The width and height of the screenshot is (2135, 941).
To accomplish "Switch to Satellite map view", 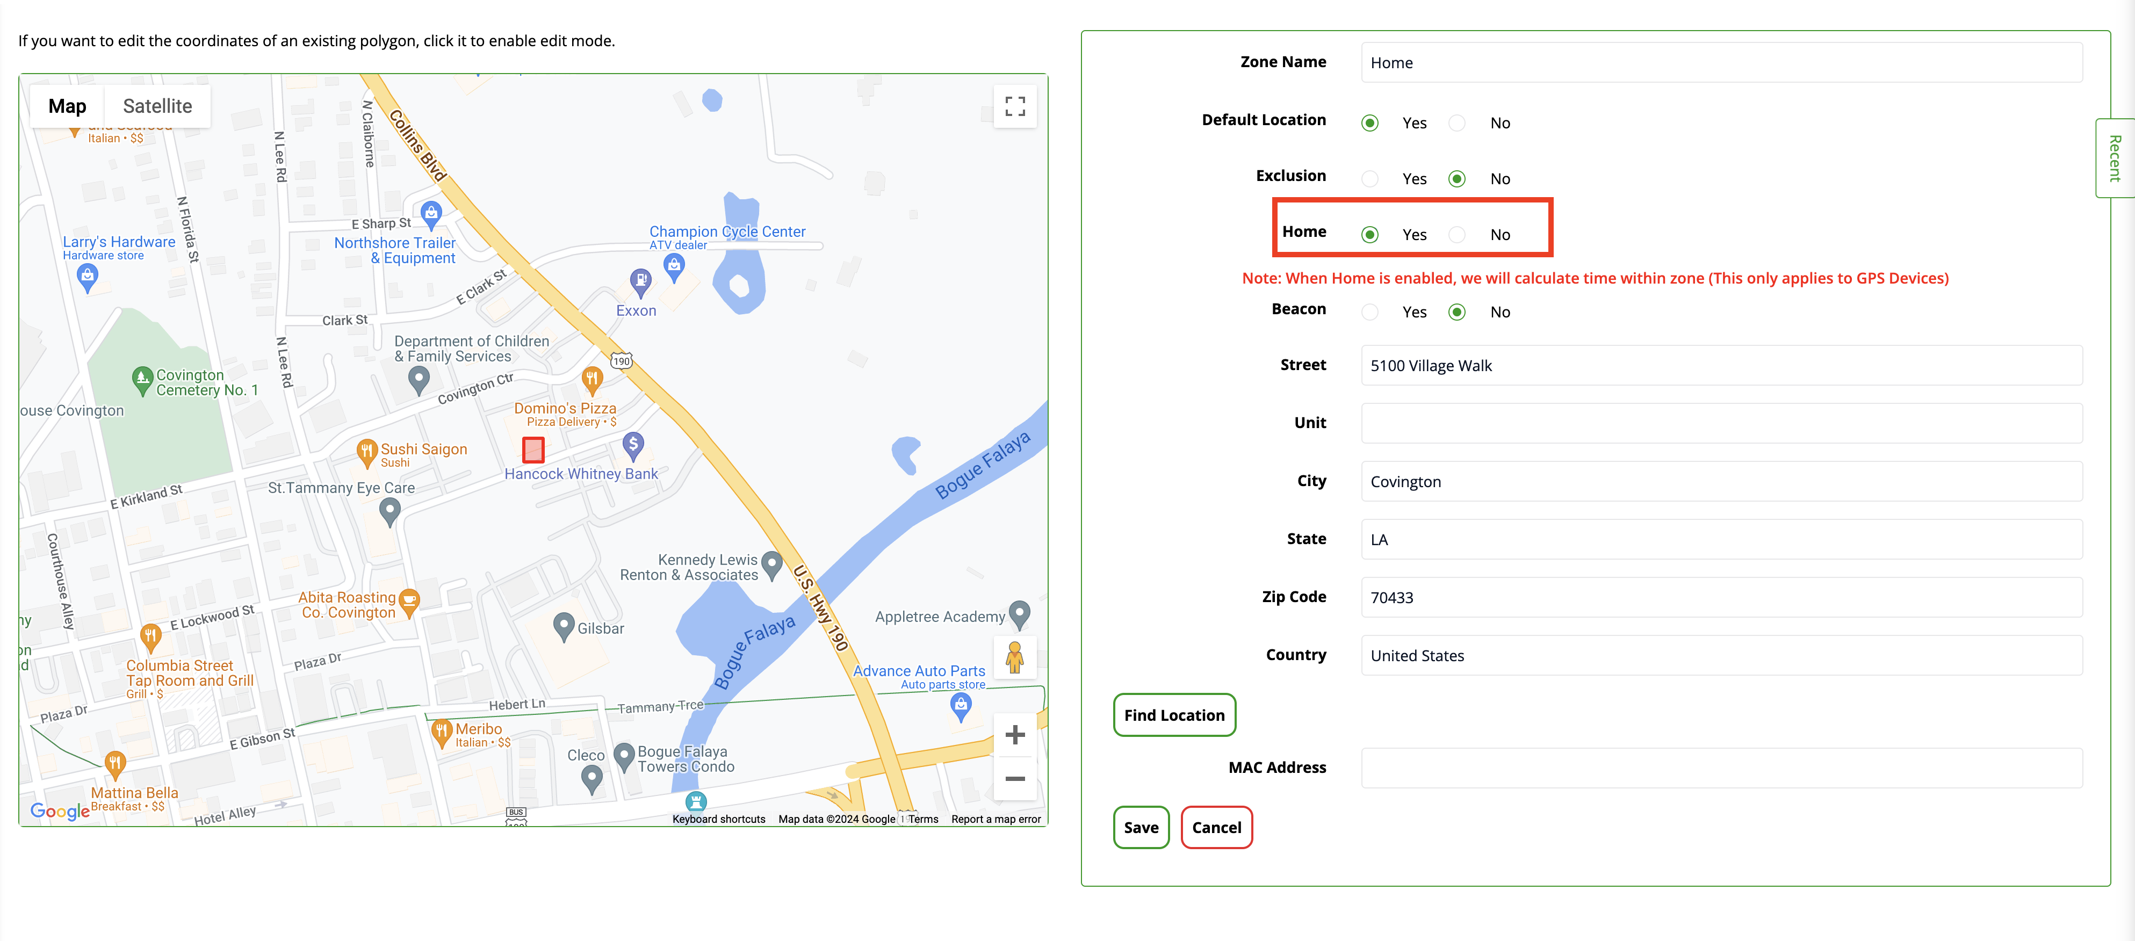I will [157, 106].
